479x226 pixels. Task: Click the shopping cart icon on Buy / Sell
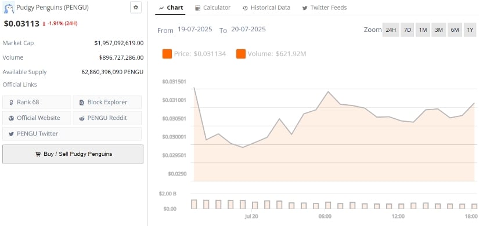click(38, 154)
